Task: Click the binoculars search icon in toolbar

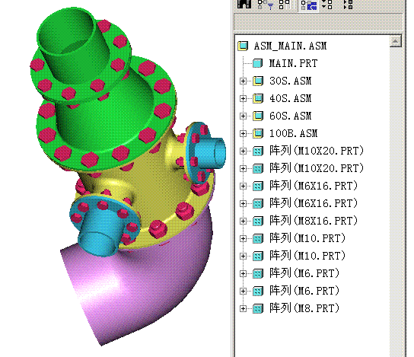Action: coord(244,4)
